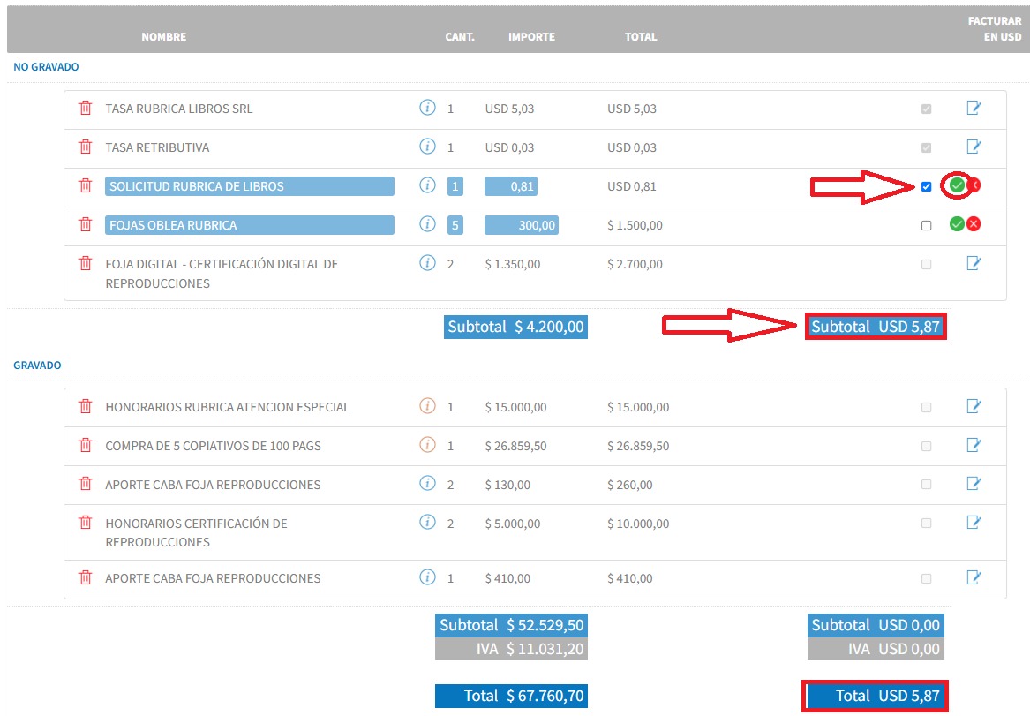Remove COMPRA DE 5 COPIATIVOS item with trash icon

pos(86,445)
